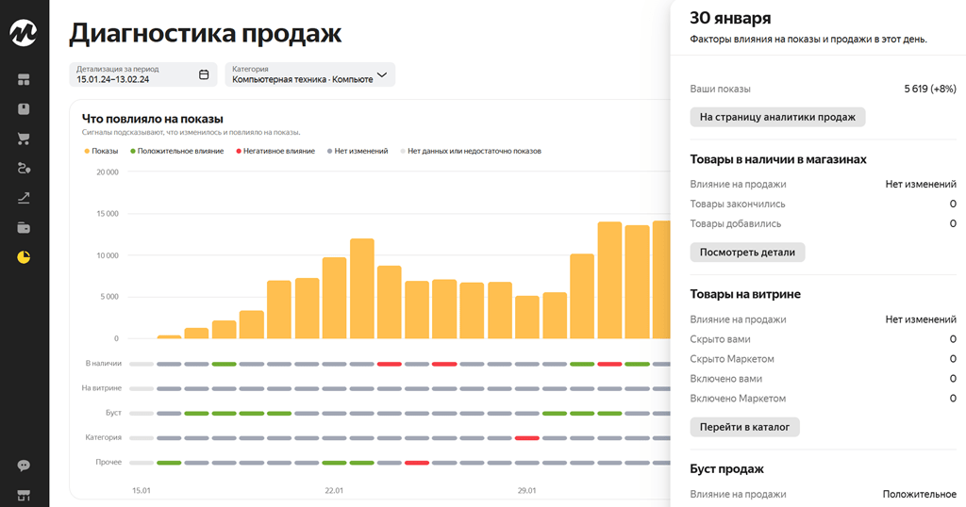This screenshot has height=507, width=966.
Task: Open the store icon at sidebar bottom
Action: point(24,495)
